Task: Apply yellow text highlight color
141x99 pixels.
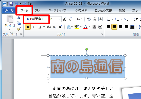Action: point(77,27)
